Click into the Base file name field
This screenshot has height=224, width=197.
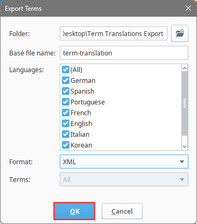coord(124,53)
